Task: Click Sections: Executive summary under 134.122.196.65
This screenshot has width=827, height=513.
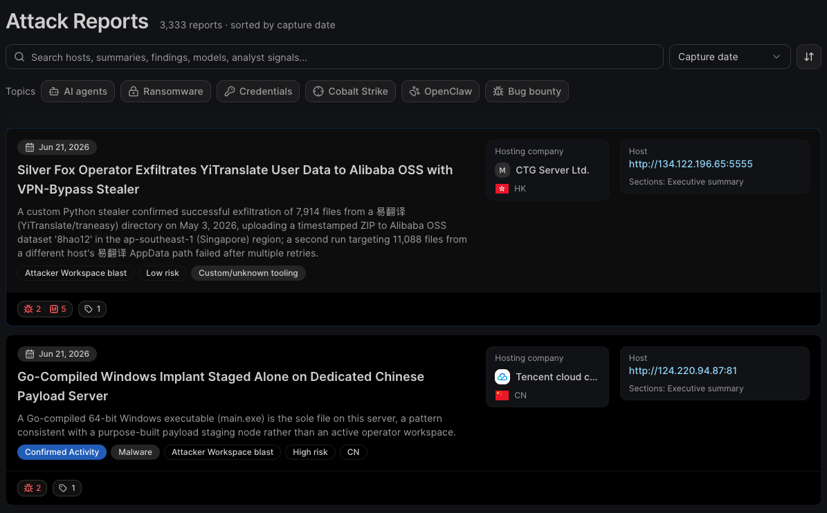Action: [686, 182]
